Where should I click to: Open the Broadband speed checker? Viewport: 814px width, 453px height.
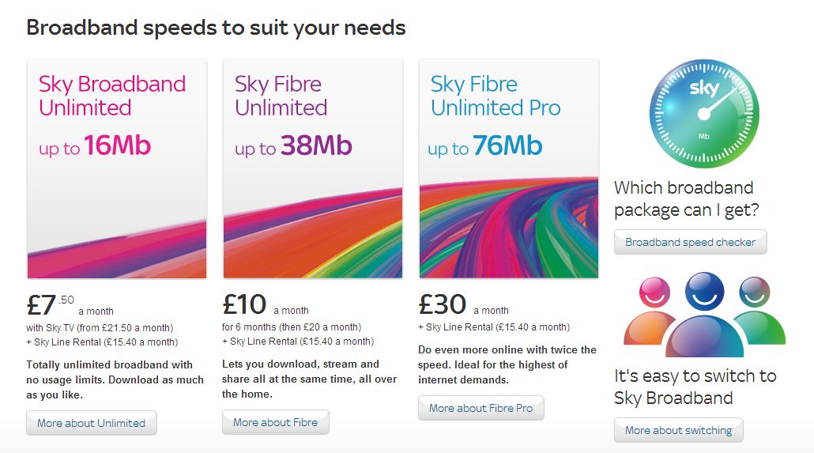point(690,242)
